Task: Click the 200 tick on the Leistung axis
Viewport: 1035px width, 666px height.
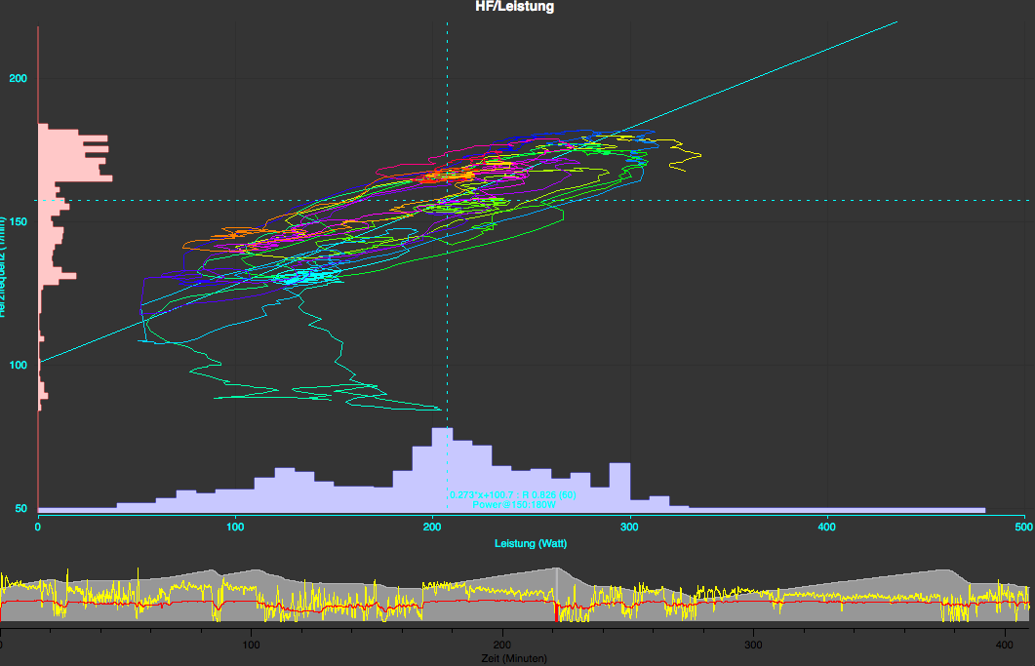Action: pyautogui.click(x=432, y=527)
